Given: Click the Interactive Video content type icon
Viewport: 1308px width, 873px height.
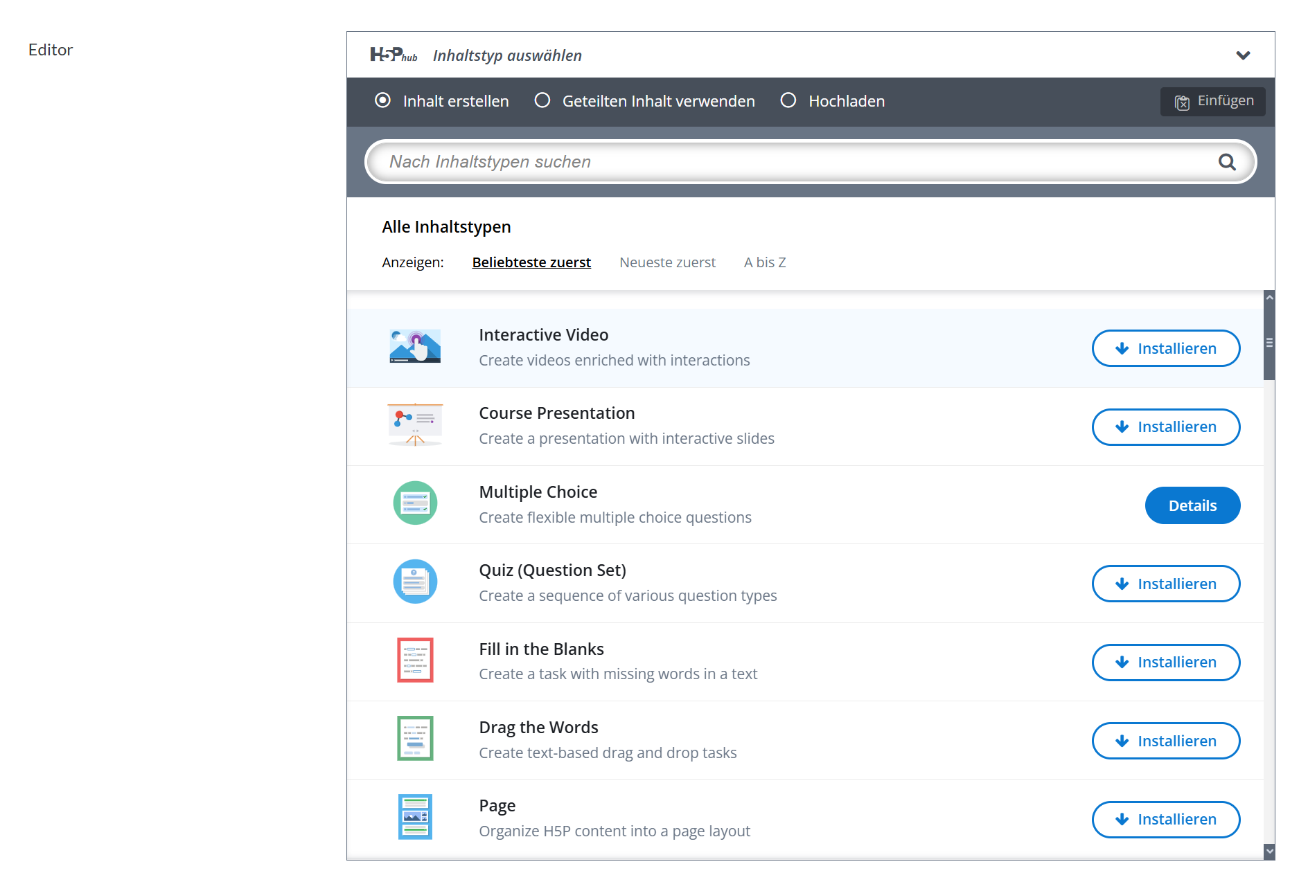Looking at the screenshot, I should click(415, 347).
